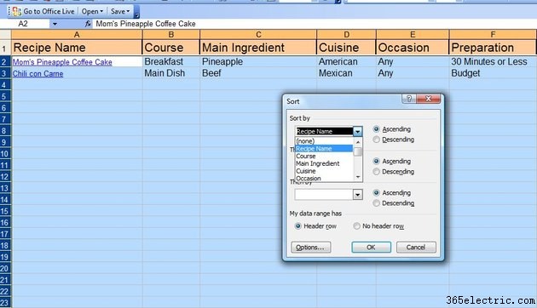Select row 10 header
This screenshot has height=308, width=537.
[x=5, y=153]
